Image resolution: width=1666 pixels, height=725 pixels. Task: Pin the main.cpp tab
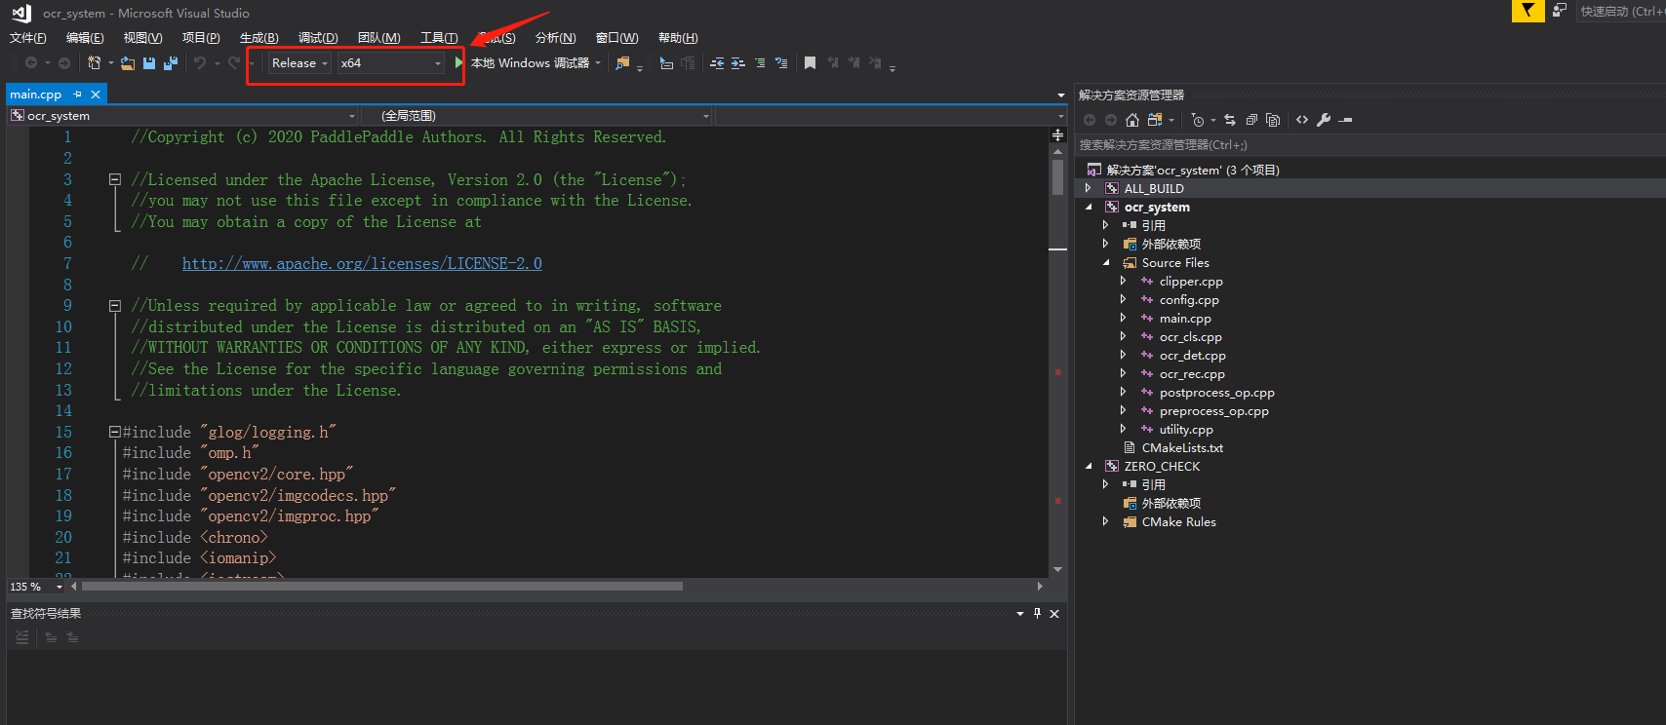click(x=78, y=95)
